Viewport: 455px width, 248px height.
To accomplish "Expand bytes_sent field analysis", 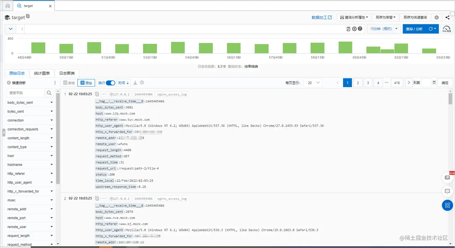I will [x=51, y=112].
